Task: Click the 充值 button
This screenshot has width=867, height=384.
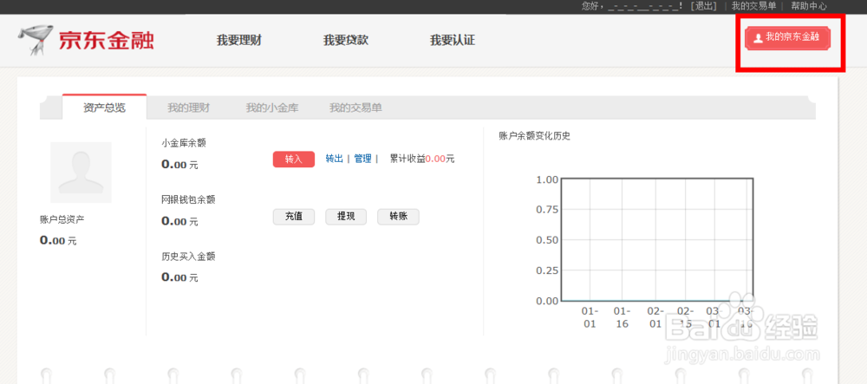Action: (294, 217)
